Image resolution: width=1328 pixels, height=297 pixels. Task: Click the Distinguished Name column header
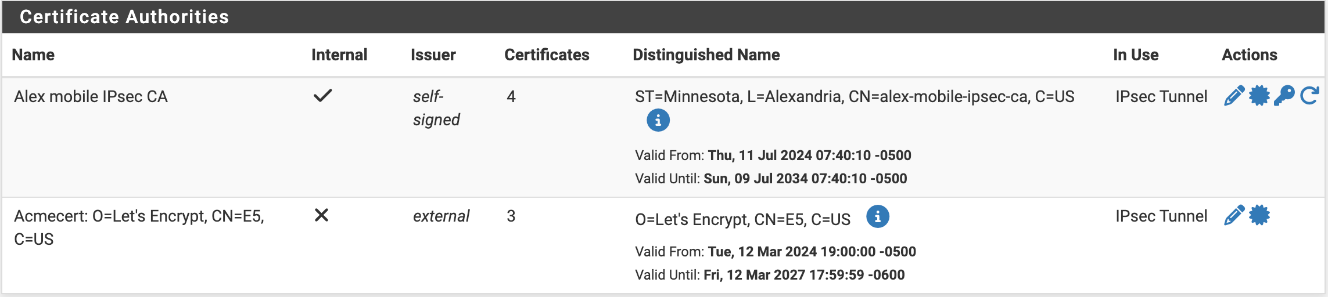[x=706, y=55]
